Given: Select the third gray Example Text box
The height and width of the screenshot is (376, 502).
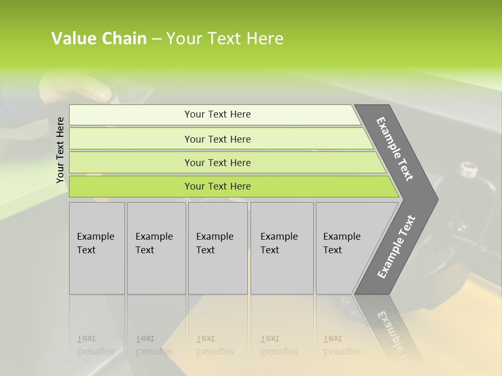Looking at the screenshot, I should click(218, 248).
